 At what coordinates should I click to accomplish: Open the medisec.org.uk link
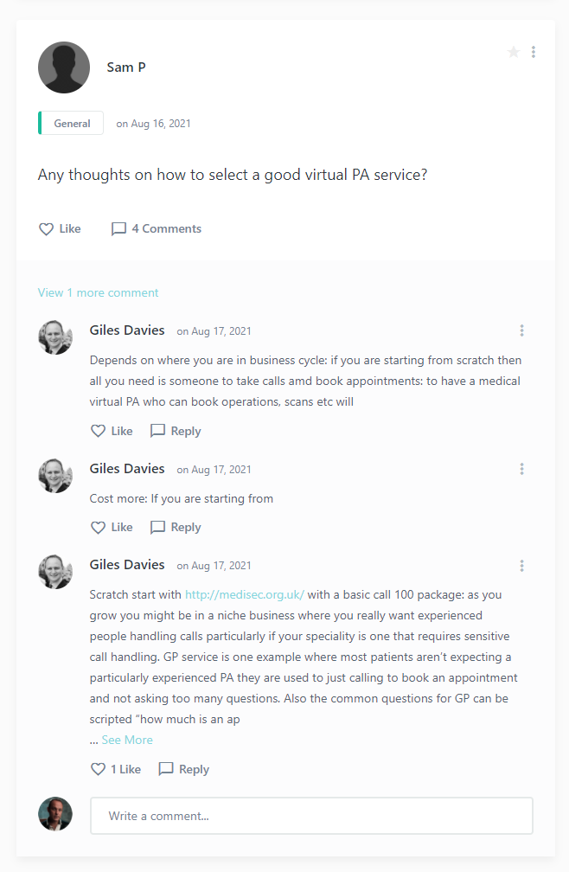[245, 595]
